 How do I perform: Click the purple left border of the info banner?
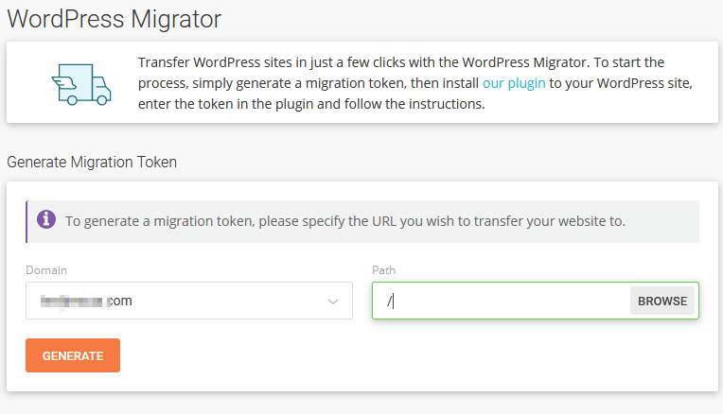(26, 221)
